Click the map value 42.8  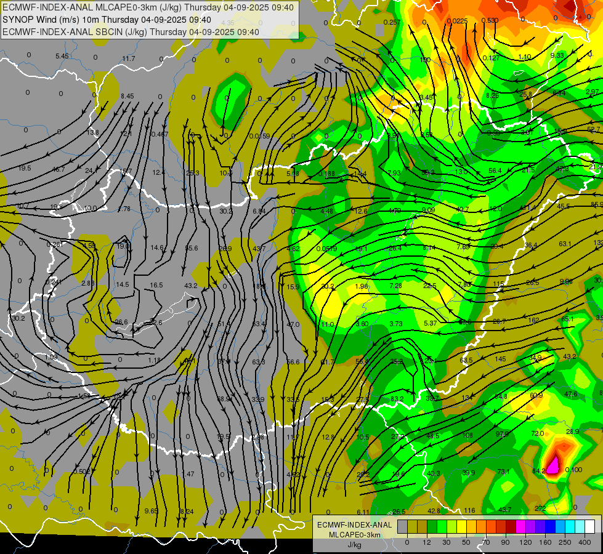click(x=434, y=510)
